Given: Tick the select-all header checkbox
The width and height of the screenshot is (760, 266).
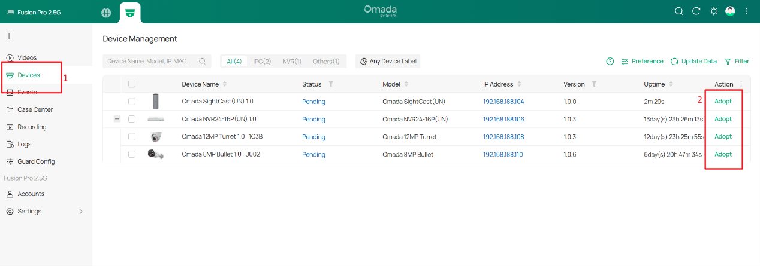Looking at the screenshot, I should tap(132, 84).
